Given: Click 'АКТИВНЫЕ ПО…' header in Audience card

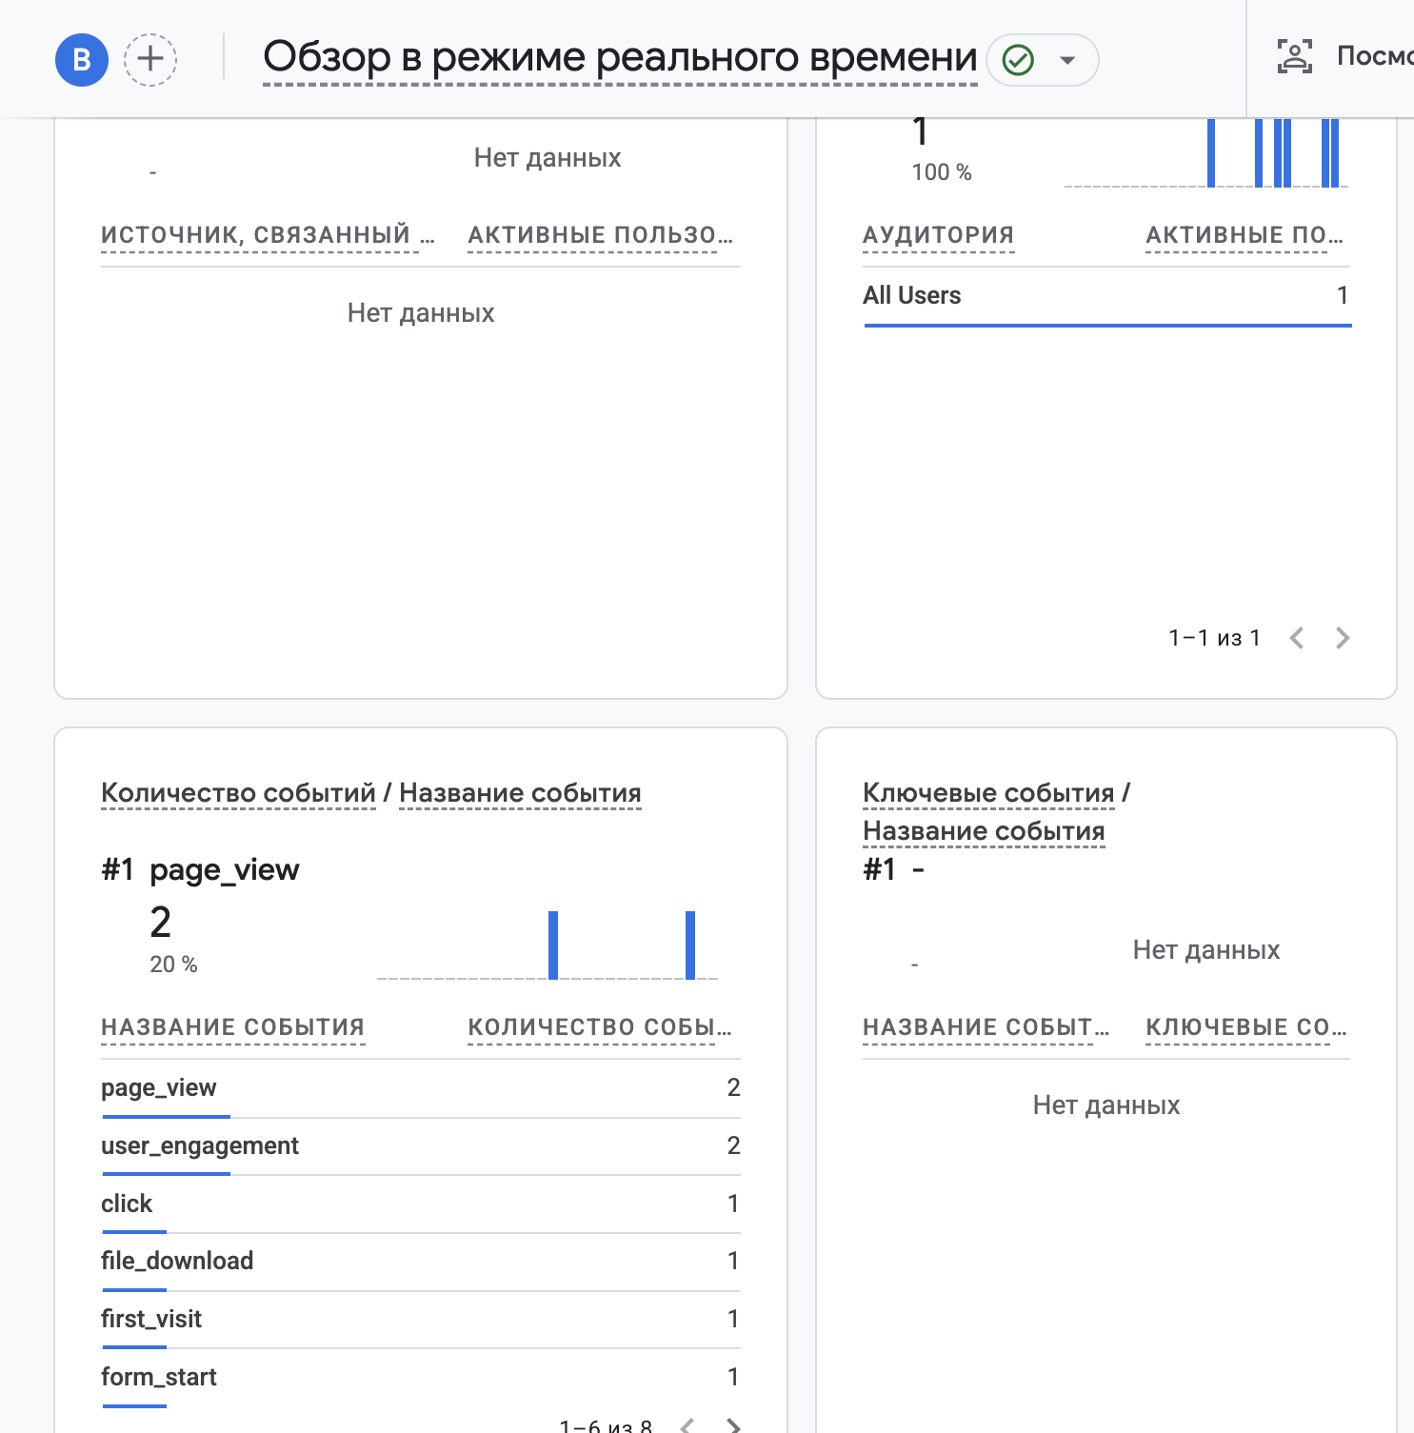Looking at the screenshot, I should pos(1245,235).
